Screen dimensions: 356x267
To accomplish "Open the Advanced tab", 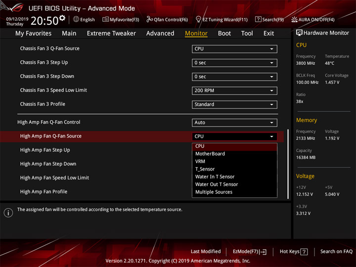I will [x=160, y=34].
